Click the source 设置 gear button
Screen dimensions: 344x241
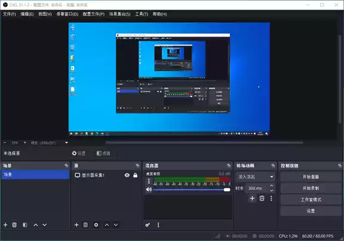click(x=79, y=153)
